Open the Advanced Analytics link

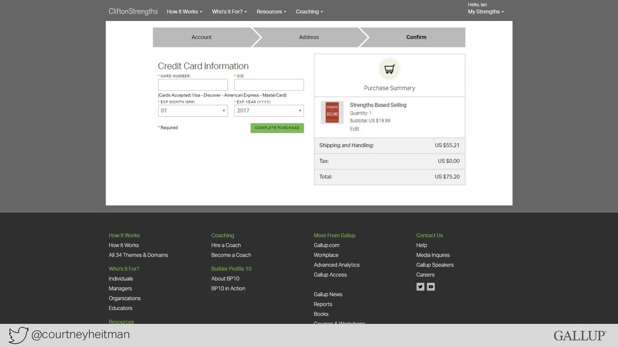tap(337, 265)
